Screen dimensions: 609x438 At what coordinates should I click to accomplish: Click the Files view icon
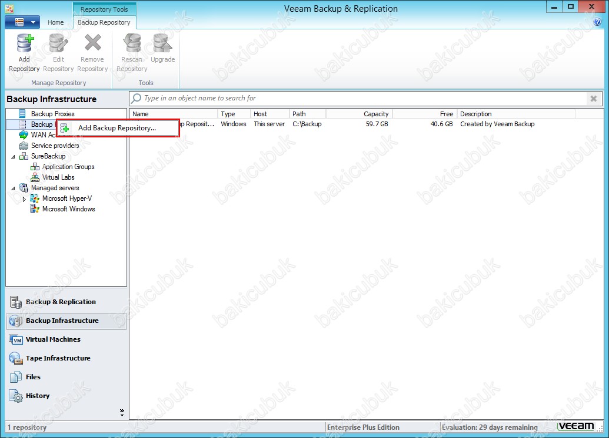(x=16, y=377)
